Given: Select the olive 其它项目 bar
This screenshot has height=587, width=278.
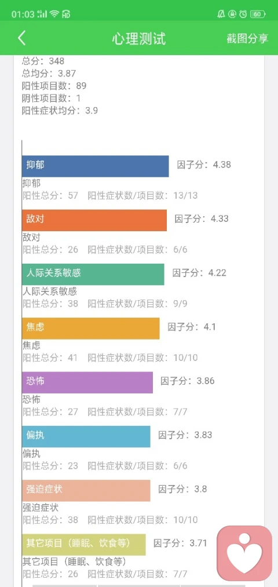Looking at the screenshot, I should point(84,545).
